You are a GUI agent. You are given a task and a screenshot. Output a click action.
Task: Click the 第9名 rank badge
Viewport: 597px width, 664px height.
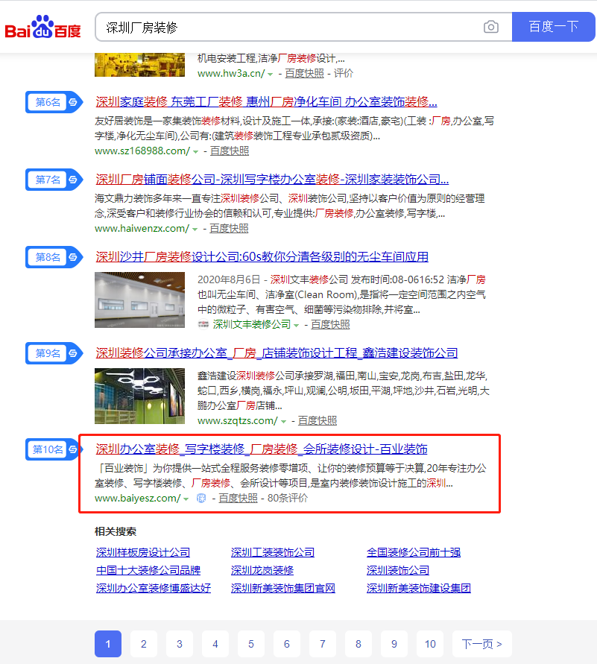tap(54, 353)
